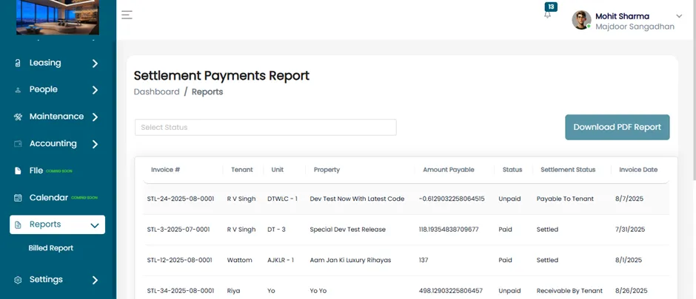Click the Maintenance tools icon
Image resolution: width=696 pixels, height=299 pixels.
pos(18,117)
